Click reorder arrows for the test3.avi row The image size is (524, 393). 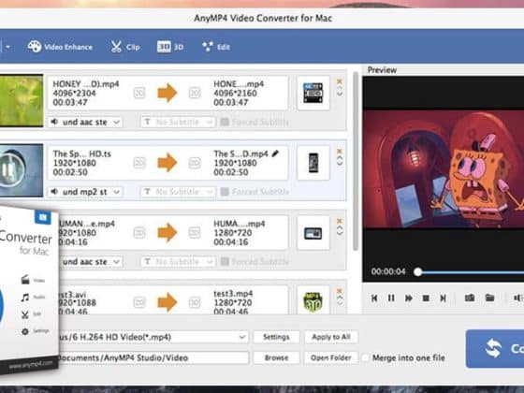[x=340, y=300]
